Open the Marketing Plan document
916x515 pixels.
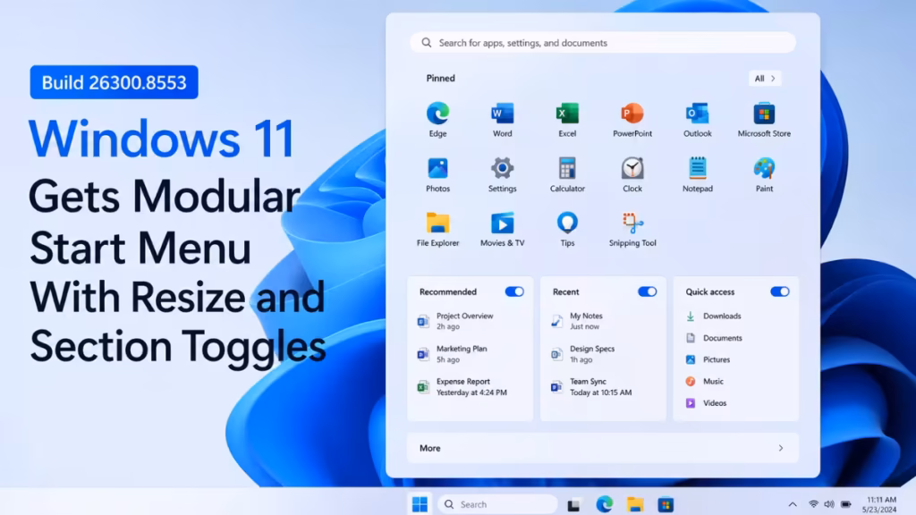453,354
